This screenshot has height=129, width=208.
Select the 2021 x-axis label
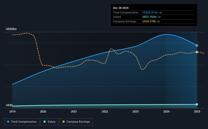74,111
